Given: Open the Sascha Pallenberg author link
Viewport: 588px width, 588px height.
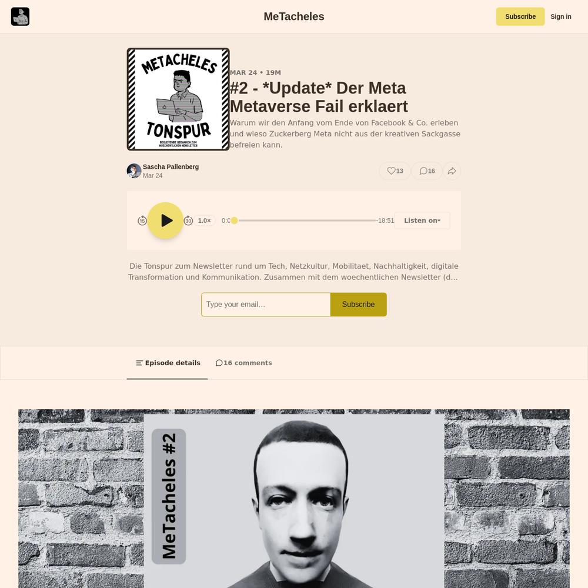Looking at the screenshot, I should [x=171, y=167].
